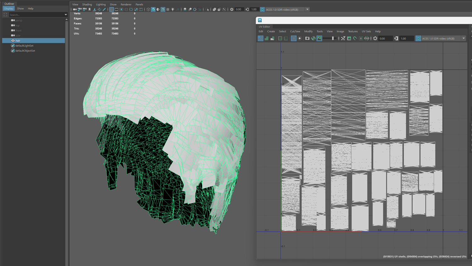Expand the Outliner search options arrow
The height and width of the screenshot is (266, 472).
tap(65, 15)
